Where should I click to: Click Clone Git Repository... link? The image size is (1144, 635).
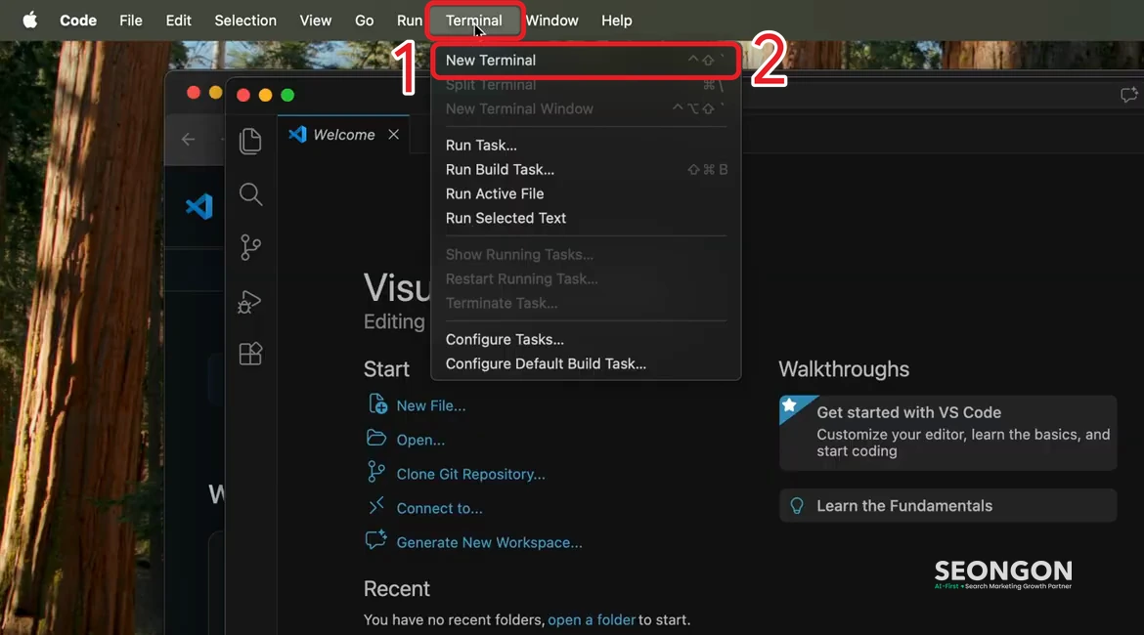(x=470, y=475)
